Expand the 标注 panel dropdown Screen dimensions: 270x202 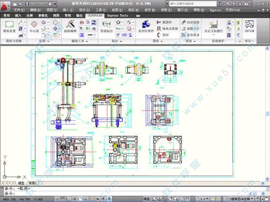coord(116,41)
